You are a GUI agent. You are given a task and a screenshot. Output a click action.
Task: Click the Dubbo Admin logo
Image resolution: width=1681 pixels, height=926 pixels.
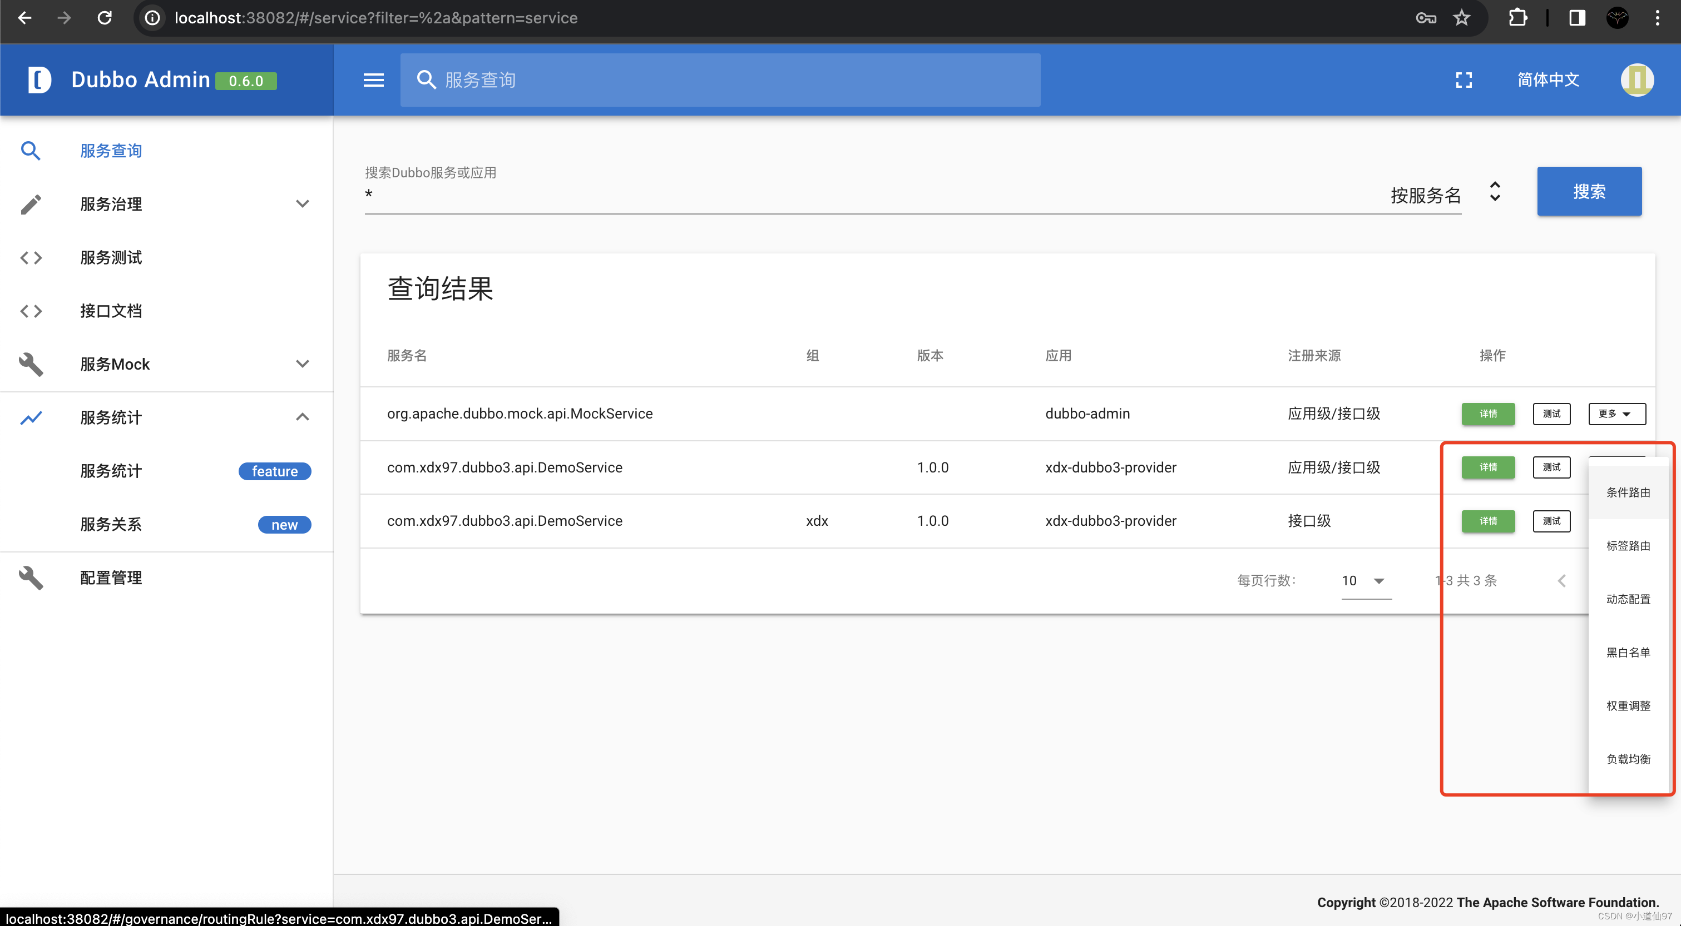(x=39, y=79)
